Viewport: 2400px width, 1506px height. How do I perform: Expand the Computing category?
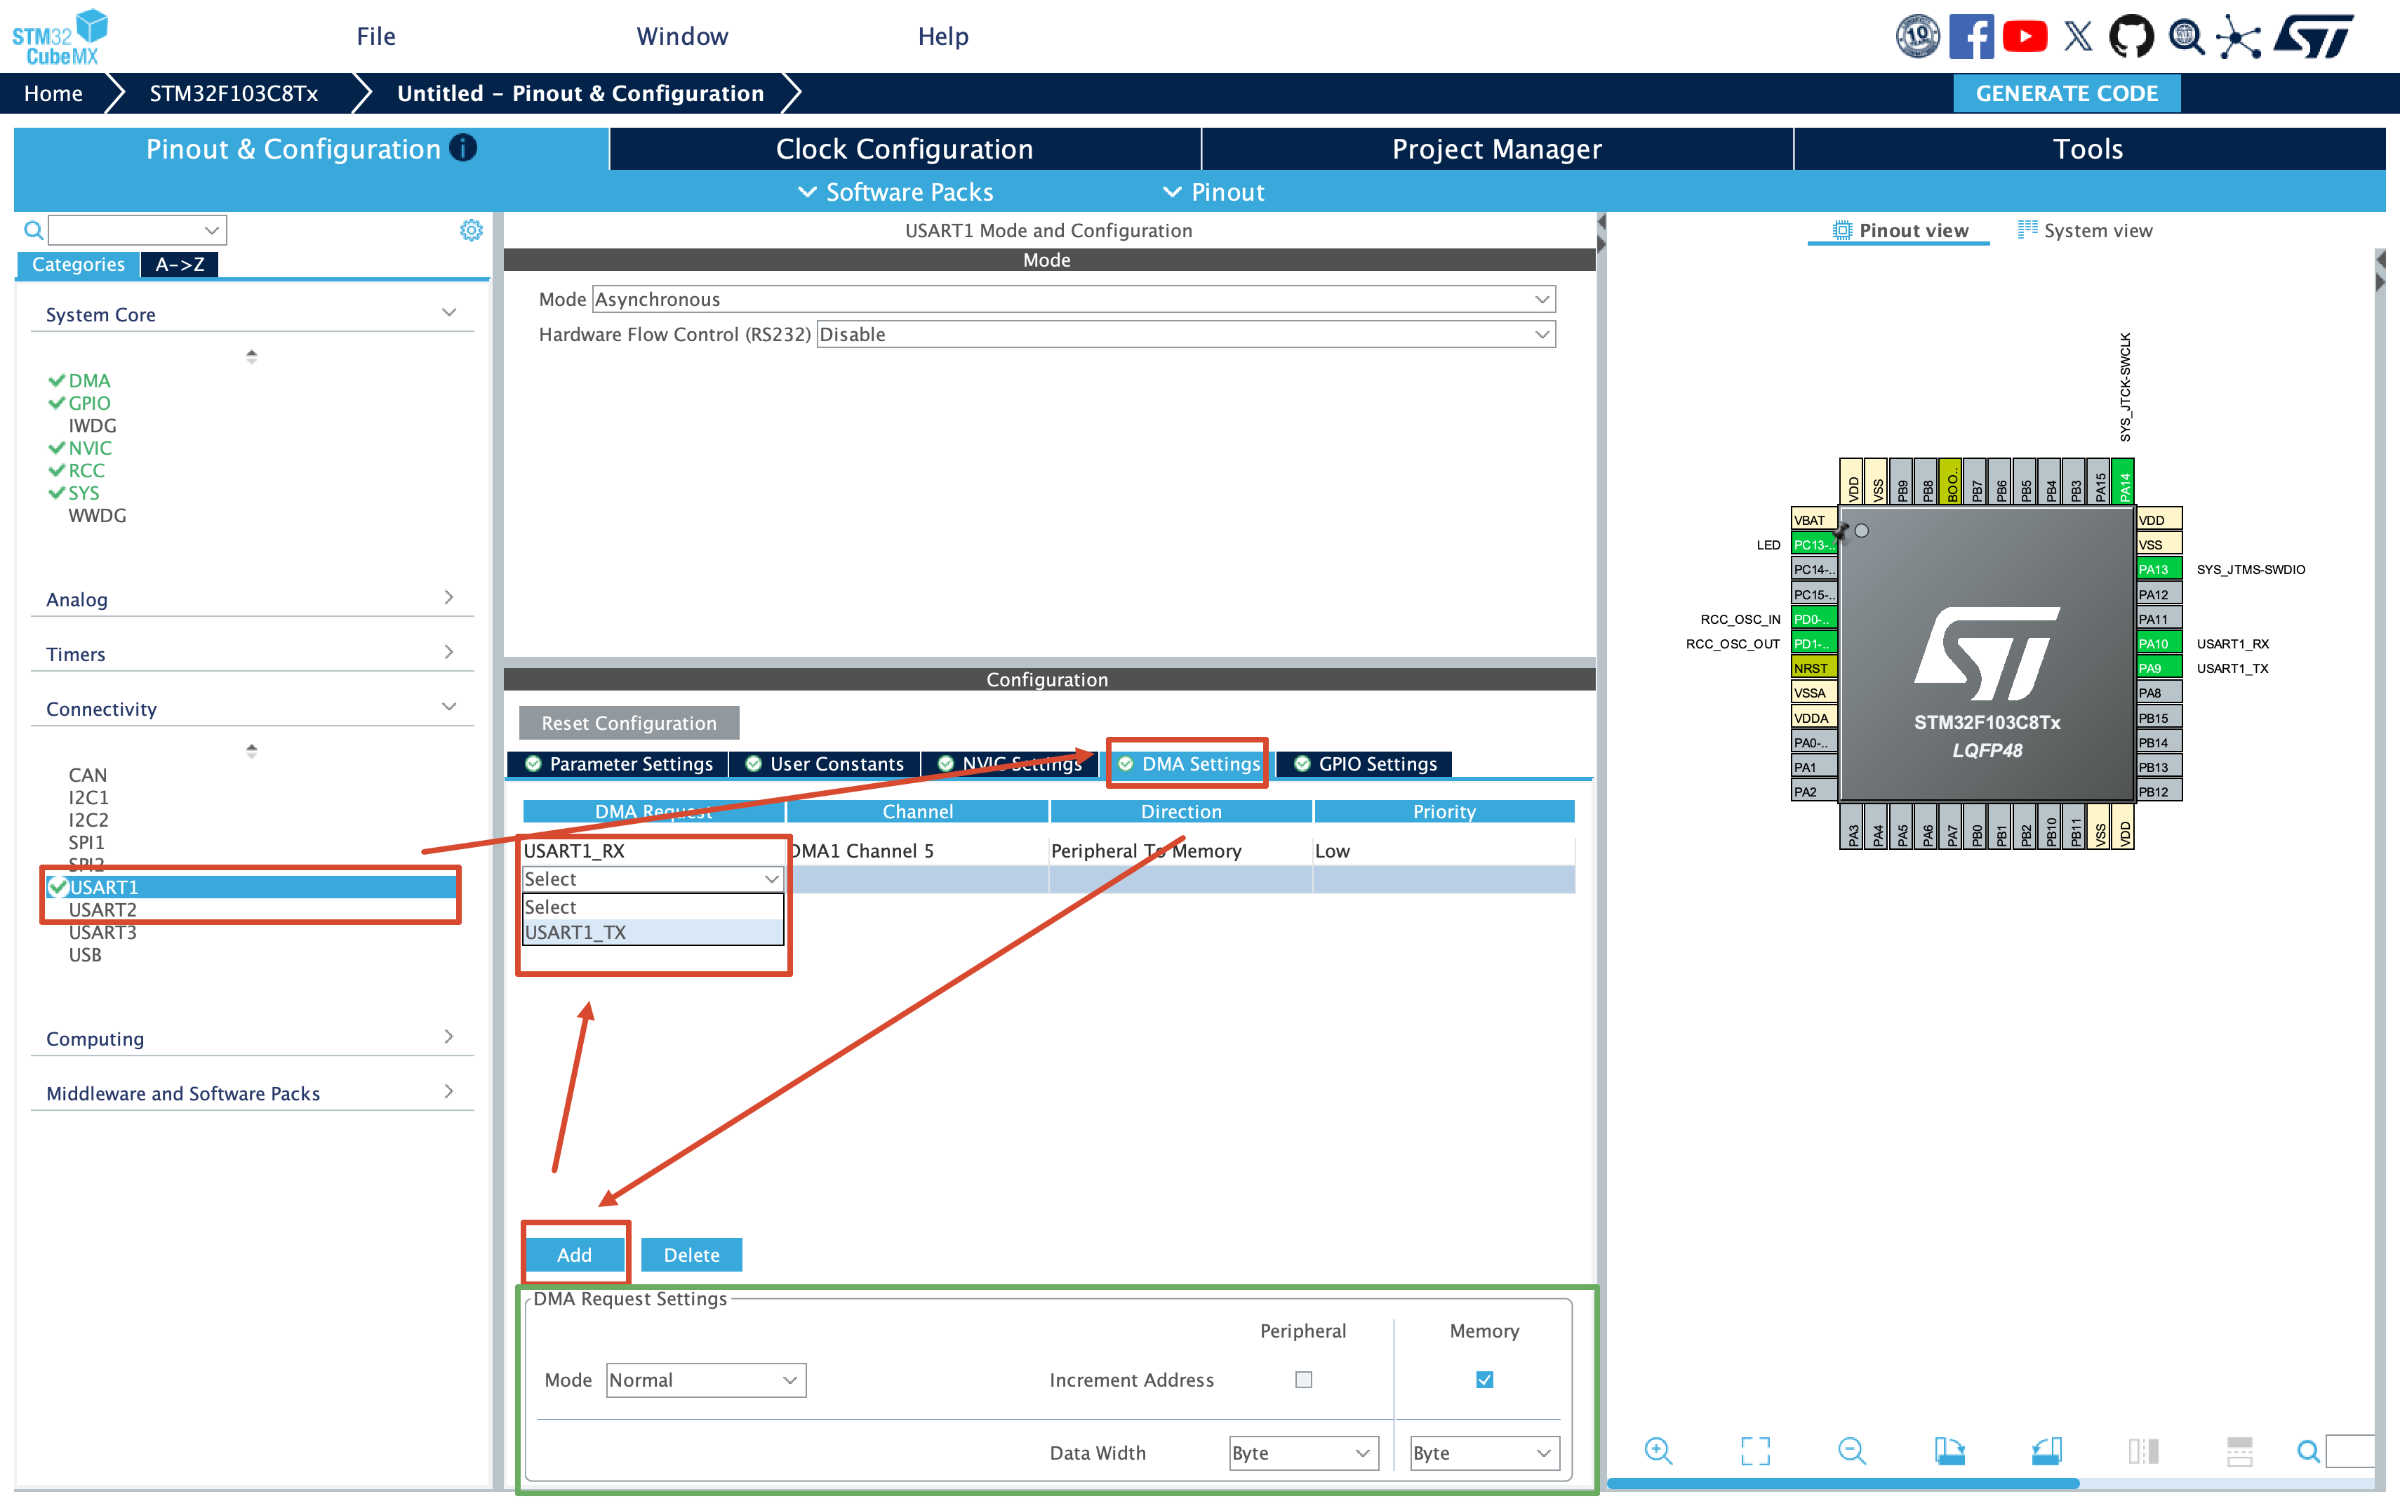coord(252,1038)
